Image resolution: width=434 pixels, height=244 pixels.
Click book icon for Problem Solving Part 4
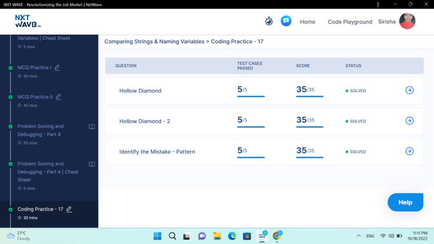coord(92,127)
